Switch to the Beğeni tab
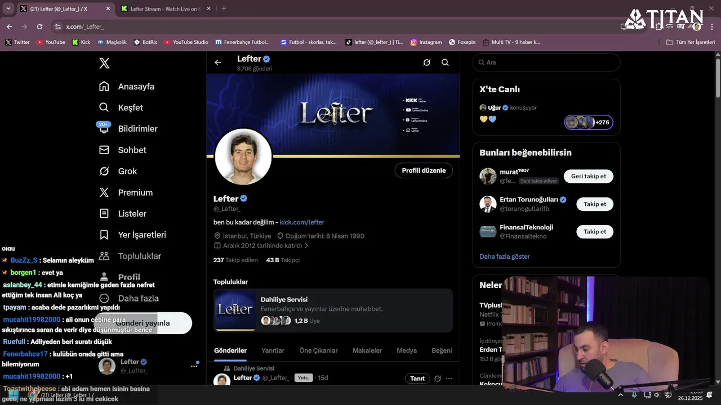 pyautogui.click(x=442, y=350)
